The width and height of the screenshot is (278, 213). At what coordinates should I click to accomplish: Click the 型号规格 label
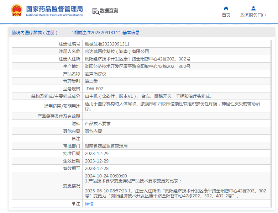(72, 89)
